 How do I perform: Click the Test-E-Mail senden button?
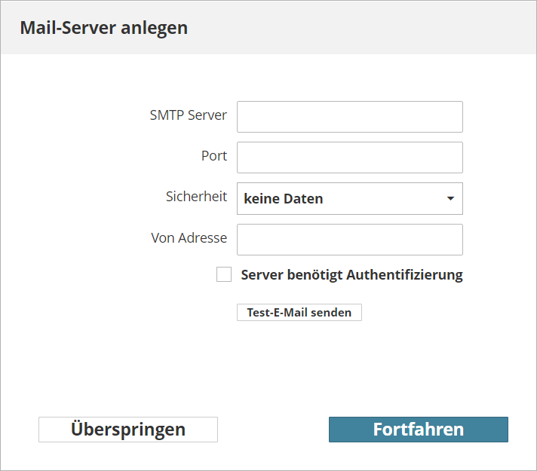299,313
